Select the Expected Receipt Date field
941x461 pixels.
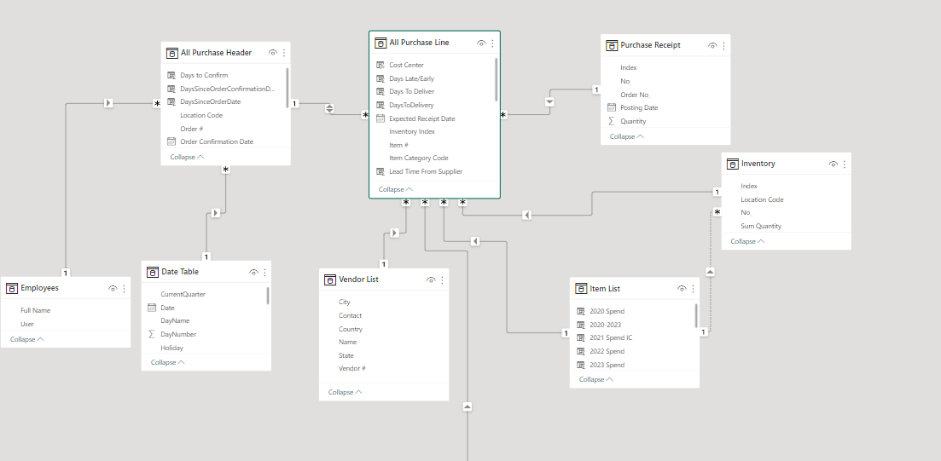click(x=422, y=118)
